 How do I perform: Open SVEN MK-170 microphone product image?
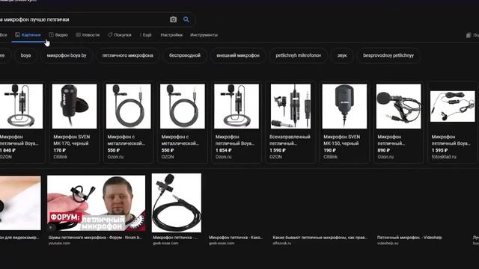tap(74, 106)
